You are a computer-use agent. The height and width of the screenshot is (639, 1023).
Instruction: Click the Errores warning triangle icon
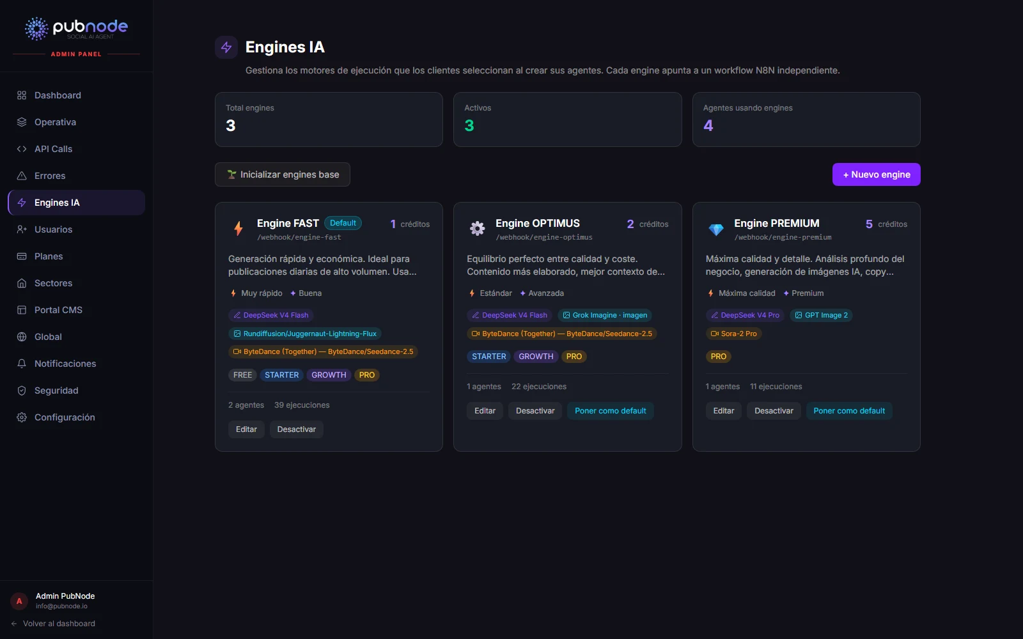[22, 176]
